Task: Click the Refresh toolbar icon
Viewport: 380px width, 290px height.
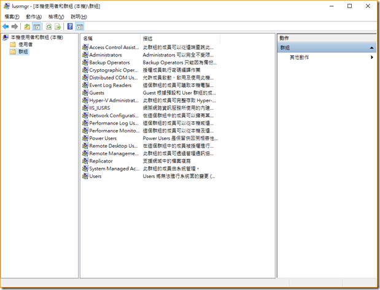Action: pyautogui.click(x=48, y=26)
